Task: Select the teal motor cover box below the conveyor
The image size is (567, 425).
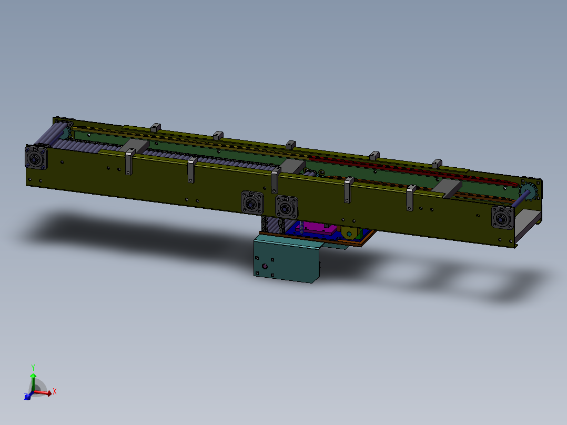Action: (286, 258)
